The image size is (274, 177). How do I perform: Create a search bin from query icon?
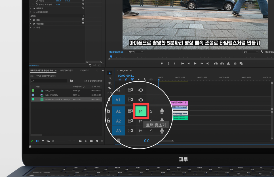coord(71,81)
